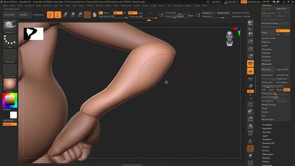Open the Zplugin menu
295x166 pixels.
(188, 6)
